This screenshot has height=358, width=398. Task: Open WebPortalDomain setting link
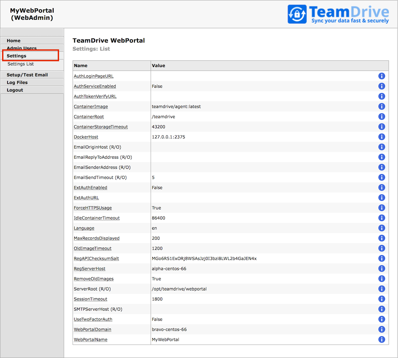93,330
